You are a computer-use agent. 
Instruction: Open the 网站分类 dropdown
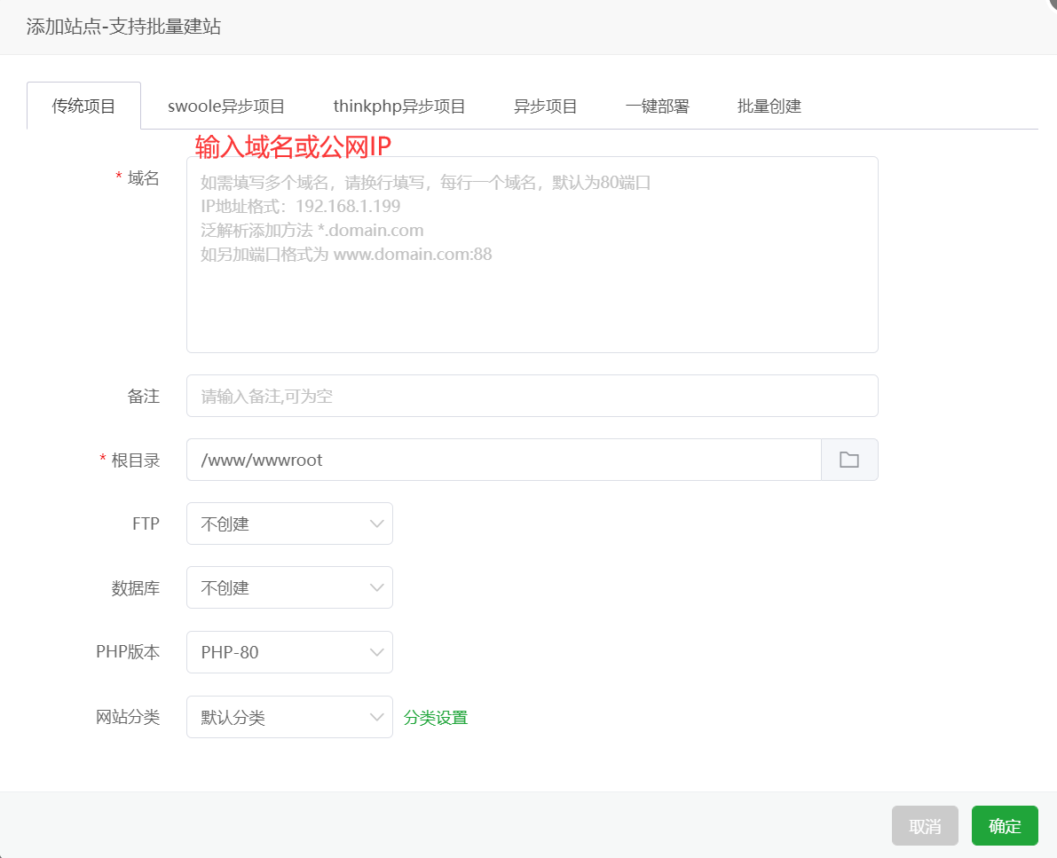click(289, 717)
